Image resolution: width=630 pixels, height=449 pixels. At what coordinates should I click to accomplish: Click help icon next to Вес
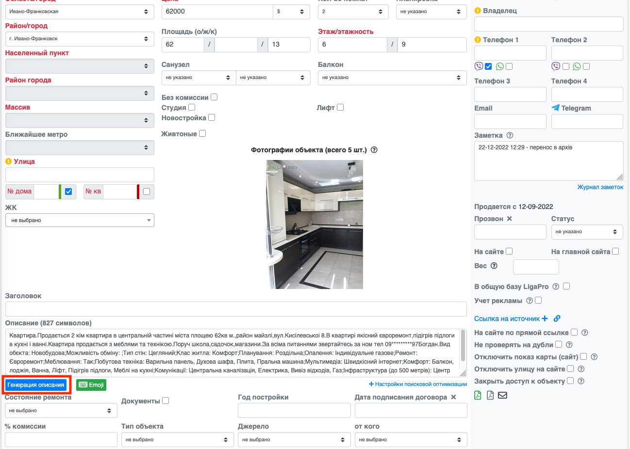point(494,266)
